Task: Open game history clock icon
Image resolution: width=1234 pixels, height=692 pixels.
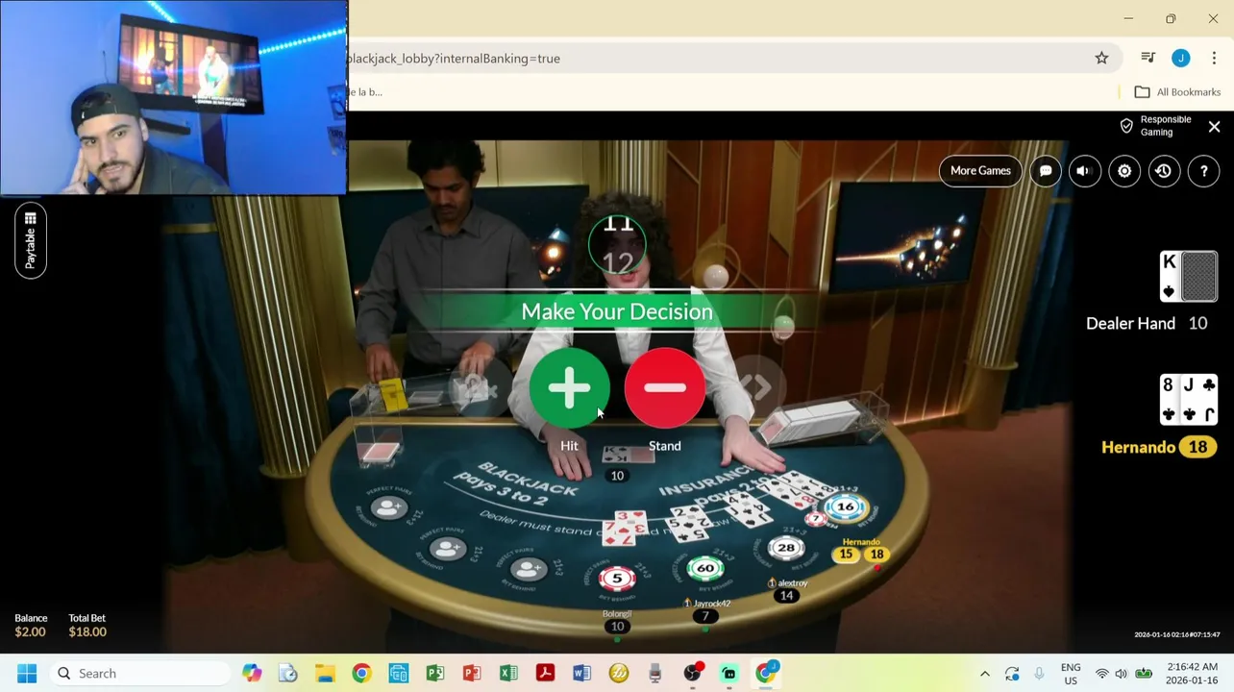Action: tap(1164, 171)
